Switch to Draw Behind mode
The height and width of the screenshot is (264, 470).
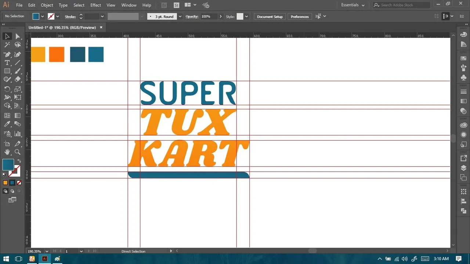tap(12, 191)
